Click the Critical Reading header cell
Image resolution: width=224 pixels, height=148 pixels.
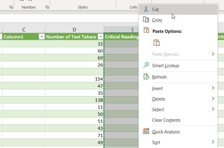pos(121,37)
